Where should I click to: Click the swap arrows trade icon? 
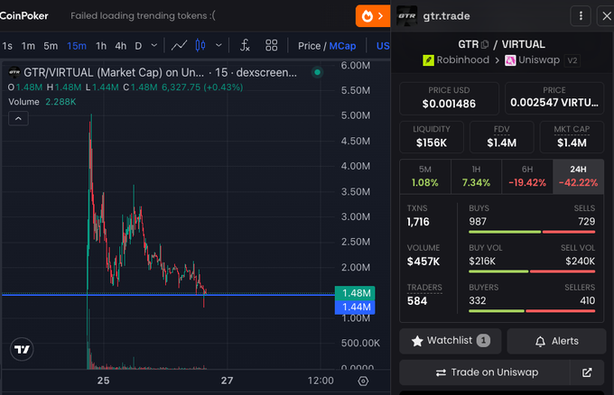pyautogui.click(x=441, y=372)
